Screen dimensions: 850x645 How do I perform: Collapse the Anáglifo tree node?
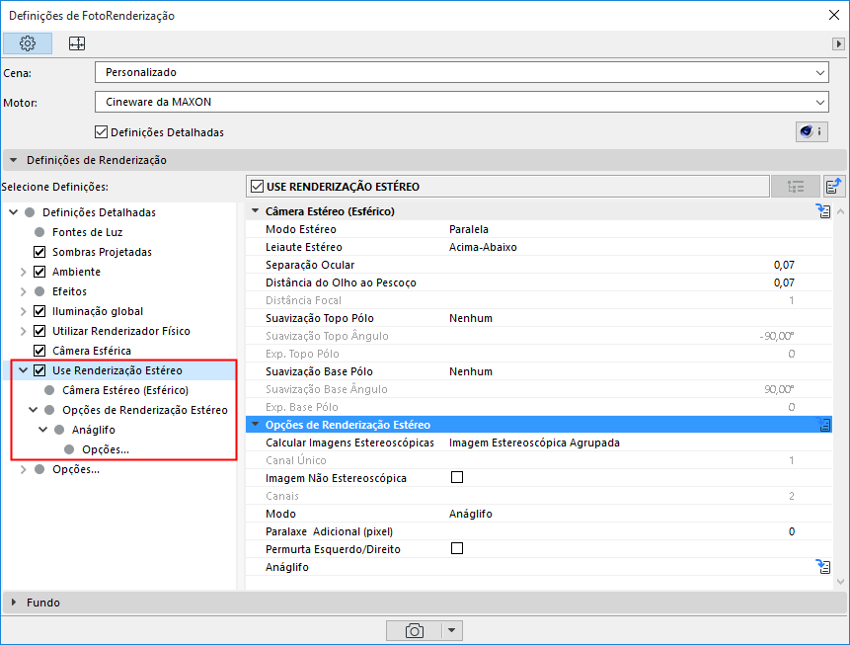click(42, 430)
